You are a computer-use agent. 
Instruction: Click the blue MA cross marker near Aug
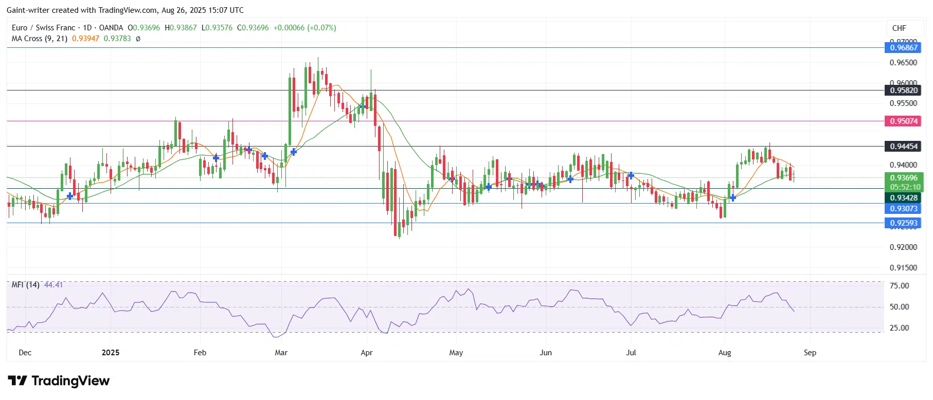point(733,197)
